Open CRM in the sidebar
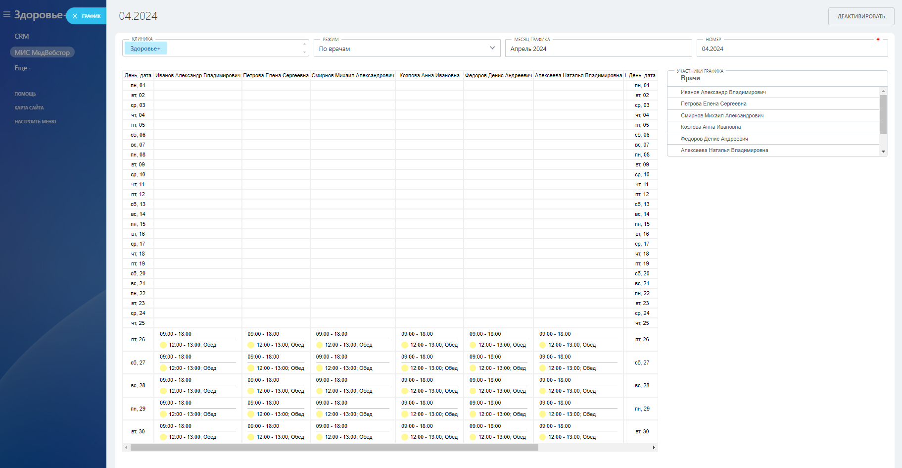The height and width of the screenshot is (468, 902). pyautogui.click(x=22, y=37)
